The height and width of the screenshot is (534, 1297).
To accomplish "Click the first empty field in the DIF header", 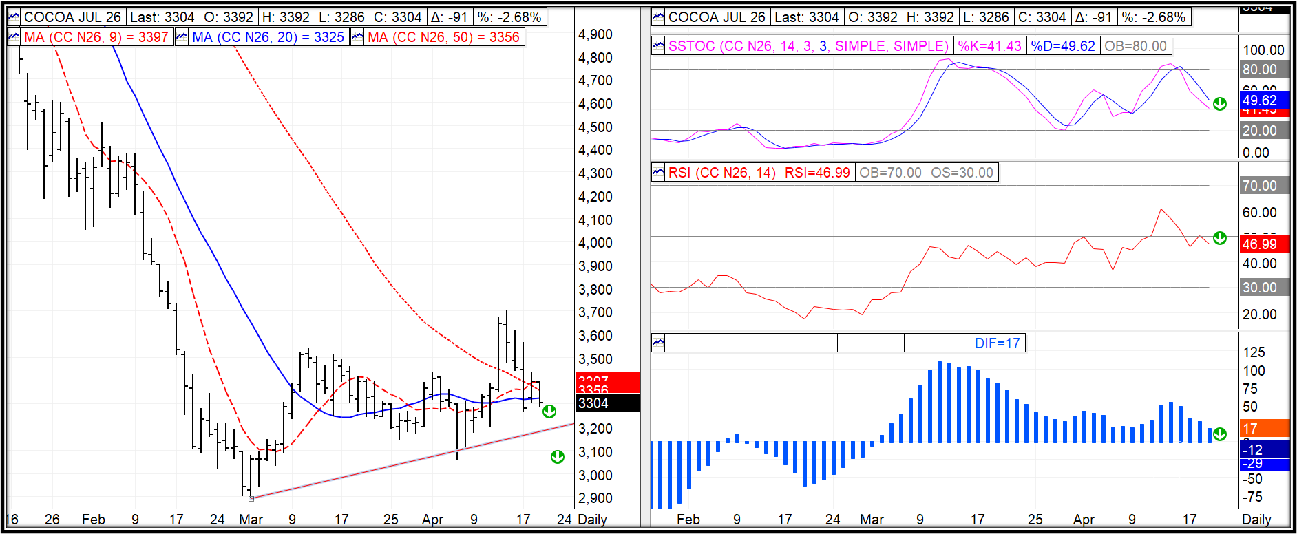I will (x=751, y=343).
